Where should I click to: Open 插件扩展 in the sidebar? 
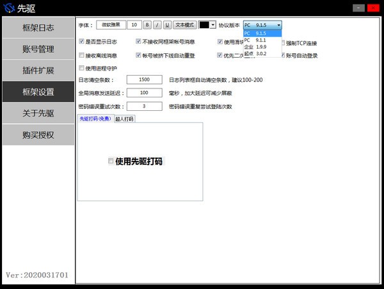(x=38, y=70)
